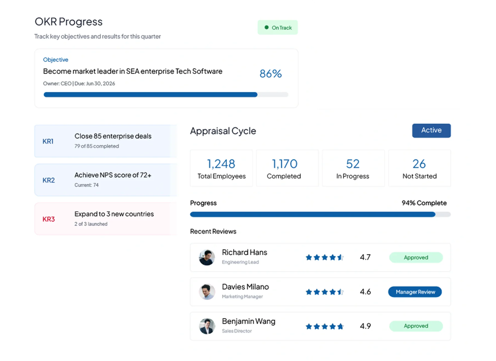Image resolution: width=496 pixels, height=361 pixels.
Task: Click the 'Engineering Lead' role text
Action: (240, 262)
